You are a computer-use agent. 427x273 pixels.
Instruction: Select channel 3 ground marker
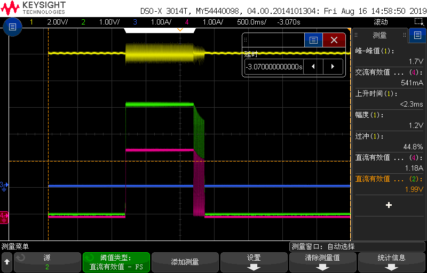click(x=4, y=186)
